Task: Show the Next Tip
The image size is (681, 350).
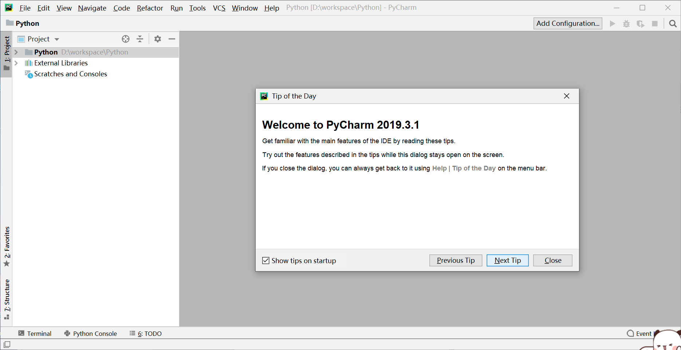Action: [x=507, y=260]
